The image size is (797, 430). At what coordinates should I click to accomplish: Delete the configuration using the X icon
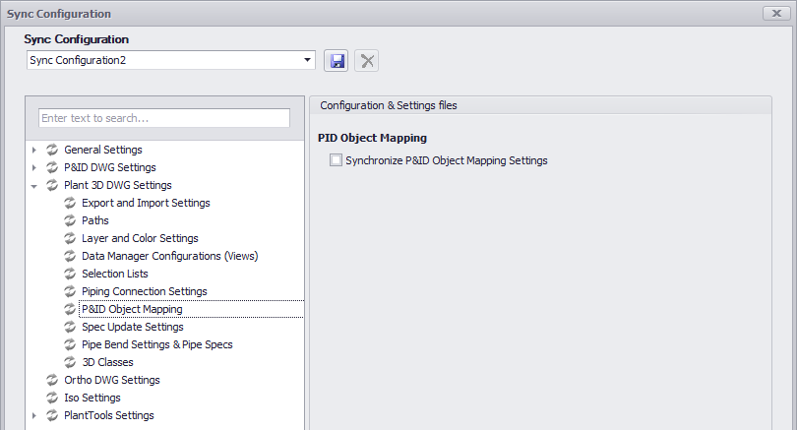(366, 61)
